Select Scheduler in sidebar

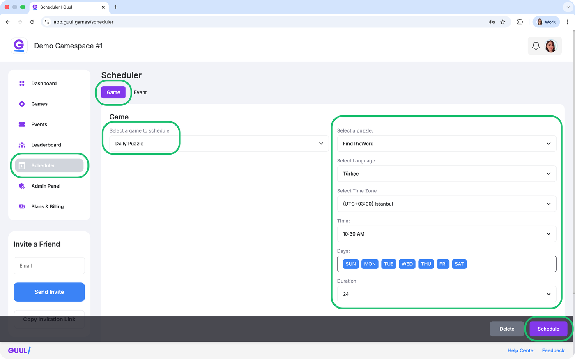[49, 165]
